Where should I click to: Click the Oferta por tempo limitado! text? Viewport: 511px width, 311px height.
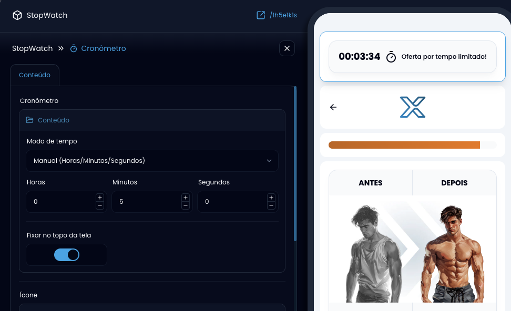pyautogui.click(x=444, y=57)
